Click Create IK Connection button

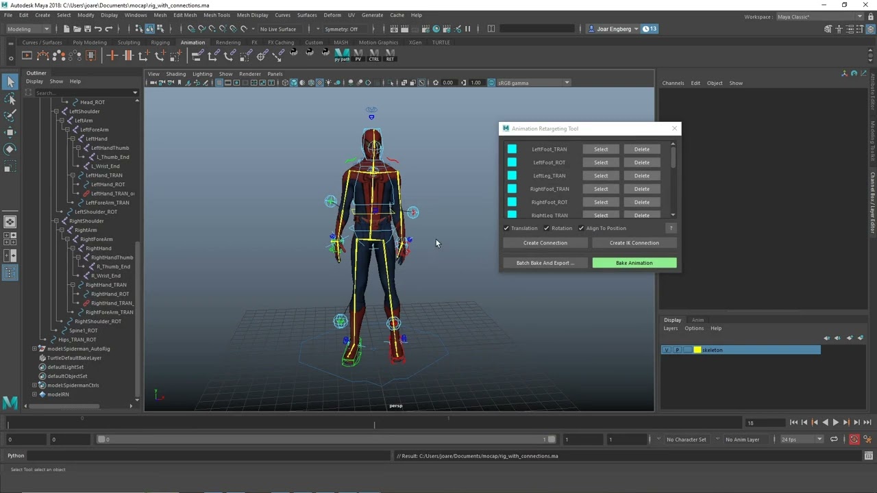coord(634,243)
